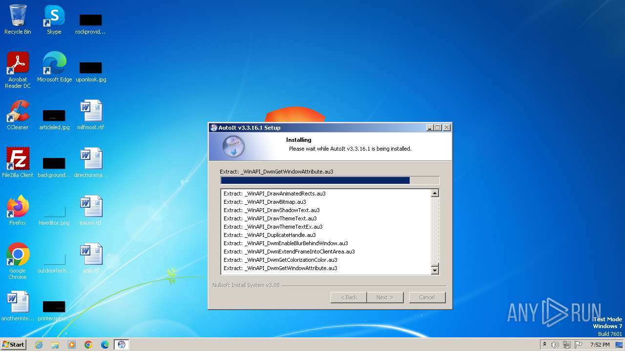Click the Start button
Screen dimensions: 625x351
[x=14, y=345]
